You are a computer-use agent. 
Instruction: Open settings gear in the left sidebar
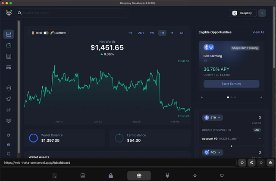(9, 135)
